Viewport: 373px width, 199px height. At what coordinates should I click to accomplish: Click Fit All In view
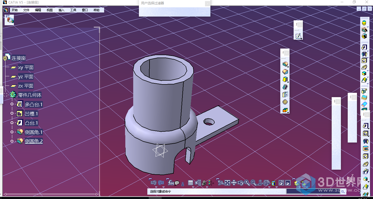tap(227, 183)
